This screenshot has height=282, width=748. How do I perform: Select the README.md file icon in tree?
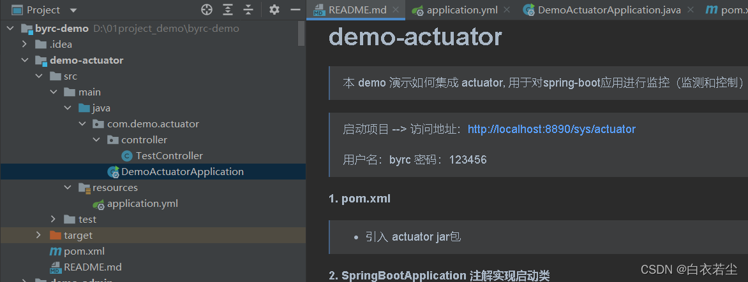tap(56, 267)
